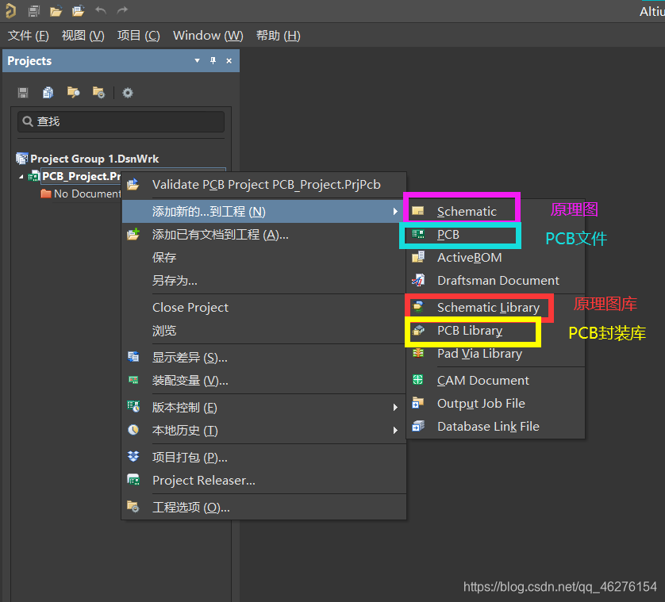Viewport: 665px width, 602px height.
Task: Click the Draftsman Document icon
Action: [x=418, y=280]
